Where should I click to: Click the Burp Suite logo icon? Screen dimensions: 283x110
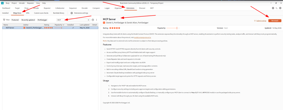click(x=2, y=3)
